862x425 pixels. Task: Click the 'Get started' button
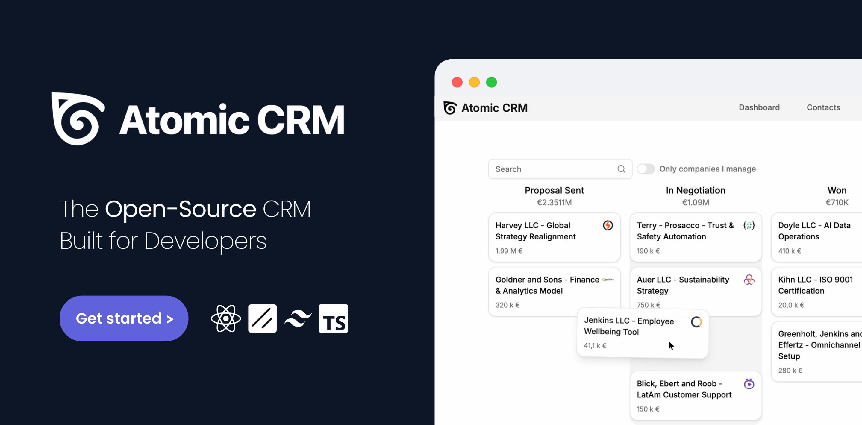[x=124, y=318]
